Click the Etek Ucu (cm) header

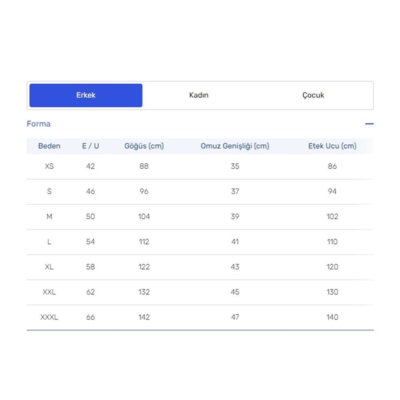[332, 146]
